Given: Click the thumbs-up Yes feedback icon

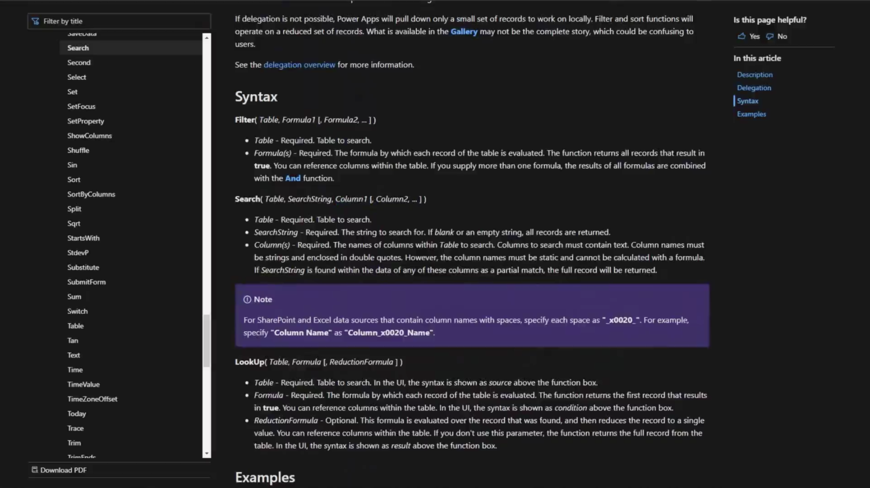Looking at the screenshot, I should coord(741,36).
